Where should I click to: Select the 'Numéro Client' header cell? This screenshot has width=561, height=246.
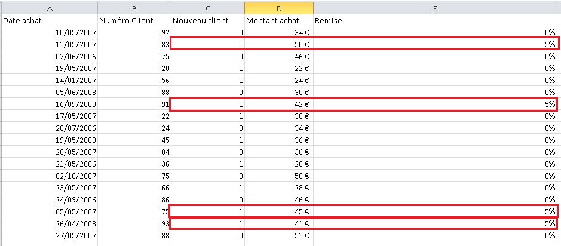tap(134, 20)
